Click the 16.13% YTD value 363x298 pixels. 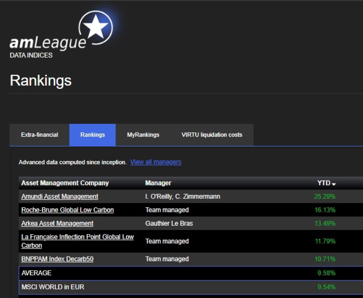point(325,210)
